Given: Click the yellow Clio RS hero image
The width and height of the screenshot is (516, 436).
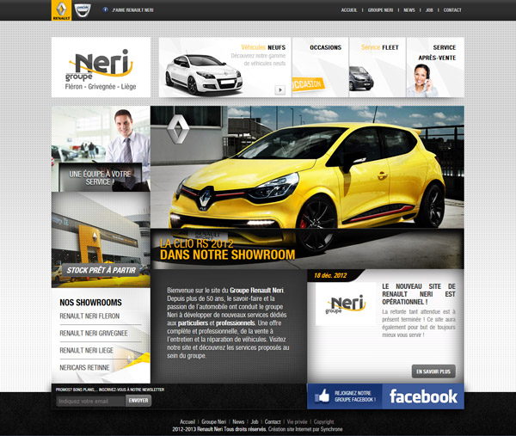Looking at the screenshot, I should 307,187.
